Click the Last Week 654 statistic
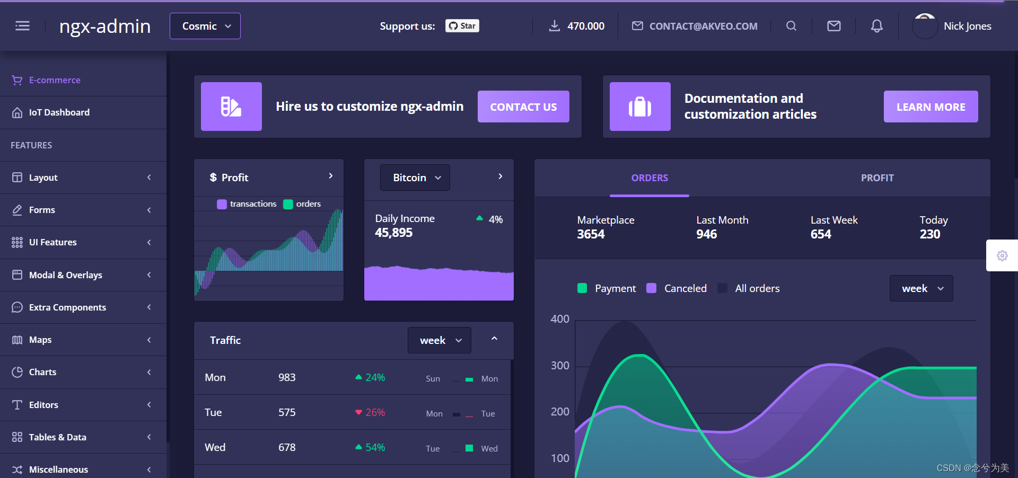The height and width of the screenshot is (478, 1018). tap(834, 227)
